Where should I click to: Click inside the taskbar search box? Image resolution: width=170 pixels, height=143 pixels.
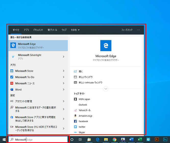point(38,139)
